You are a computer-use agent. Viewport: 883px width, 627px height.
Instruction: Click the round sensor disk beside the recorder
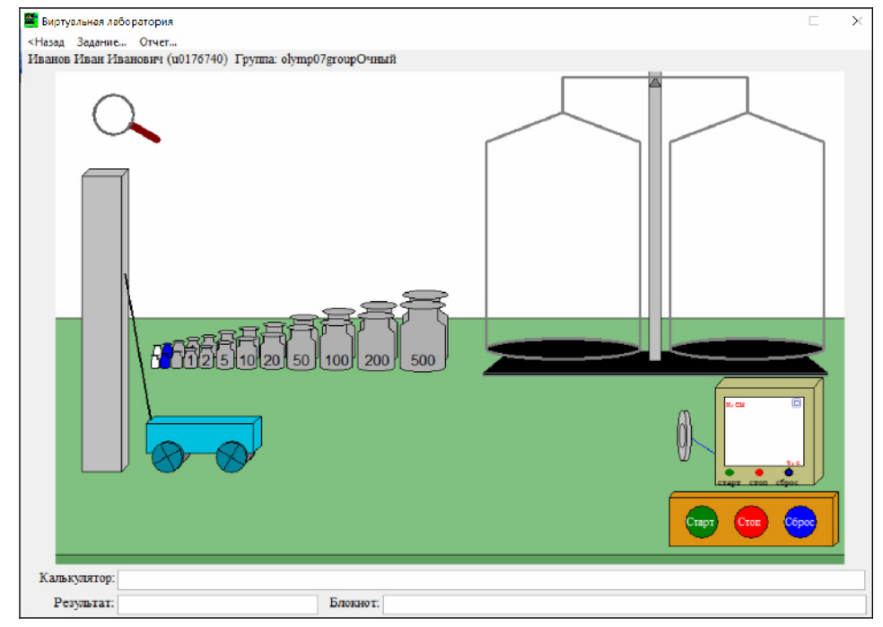684,436
